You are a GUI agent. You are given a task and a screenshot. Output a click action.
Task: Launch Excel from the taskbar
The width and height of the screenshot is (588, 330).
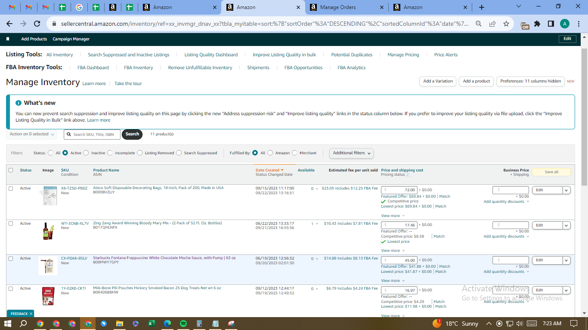tap(151, 324)
